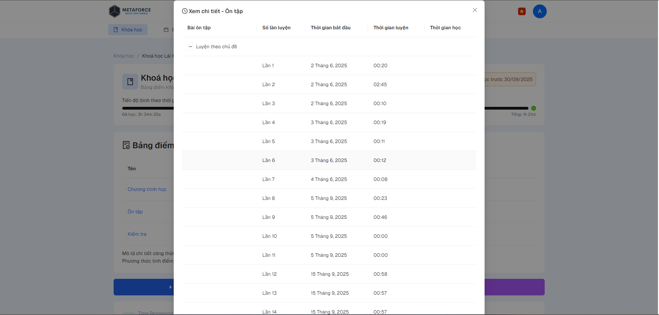Click the Số lần luyện column header
The width and height of the screenshot is (659, 315).
point(276,28)
